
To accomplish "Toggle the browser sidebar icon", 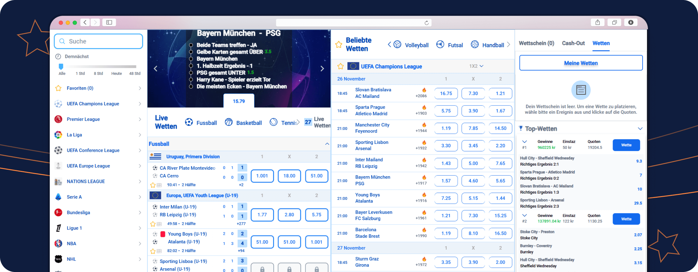I will (x=109, y=22).
